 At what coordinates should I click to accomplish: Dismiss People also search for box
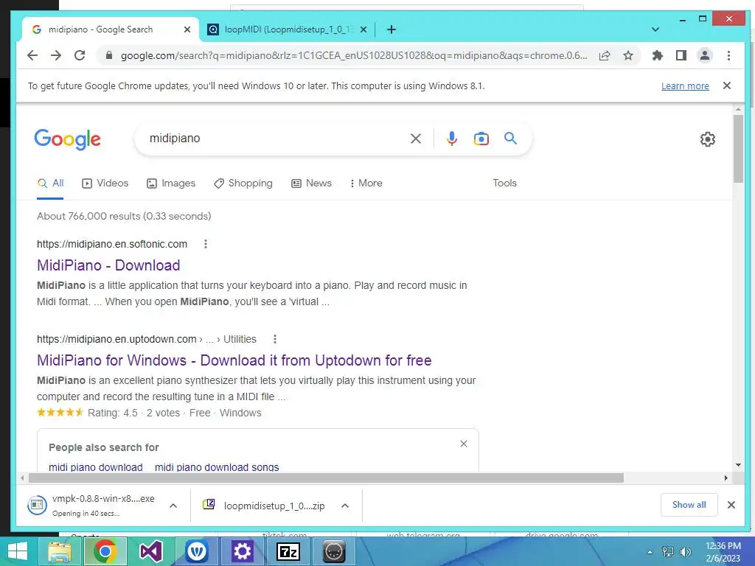click(464, 443)
